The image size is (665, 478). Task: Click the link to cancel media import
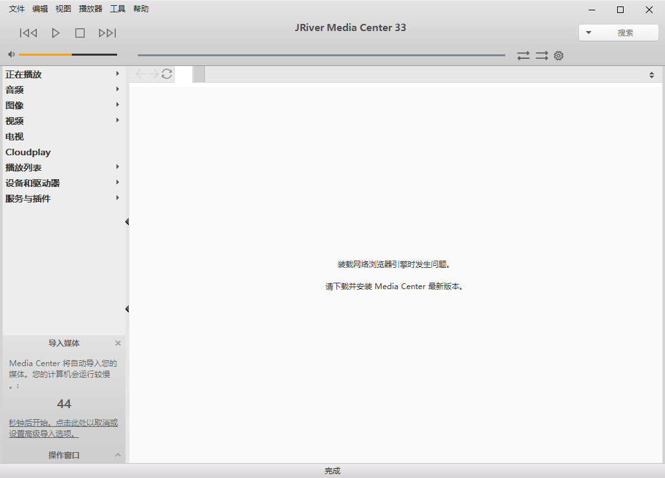(x=61, y=422)
